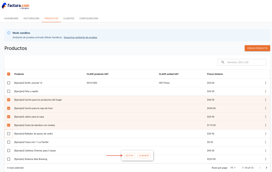Check the Smith Journal 13 checkbox
The image size is (272, 172).
click(9, 83)
